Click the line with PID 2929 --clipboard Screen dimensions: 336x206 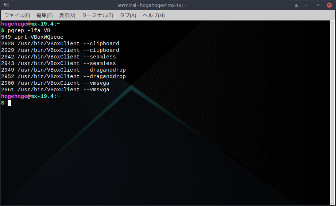click(x=60, y=50)
